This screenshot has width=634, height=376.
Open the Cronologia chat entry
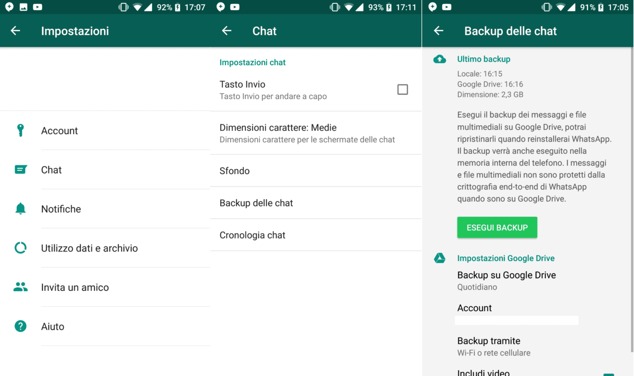(316, 235)
